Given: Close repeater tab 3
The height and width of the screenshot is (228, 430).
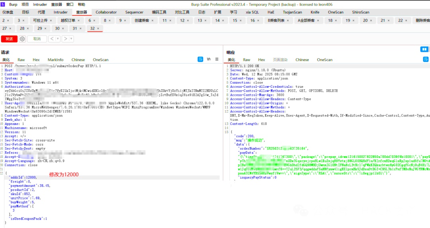Looking at the screenshot, I should [x=23, y=21].
